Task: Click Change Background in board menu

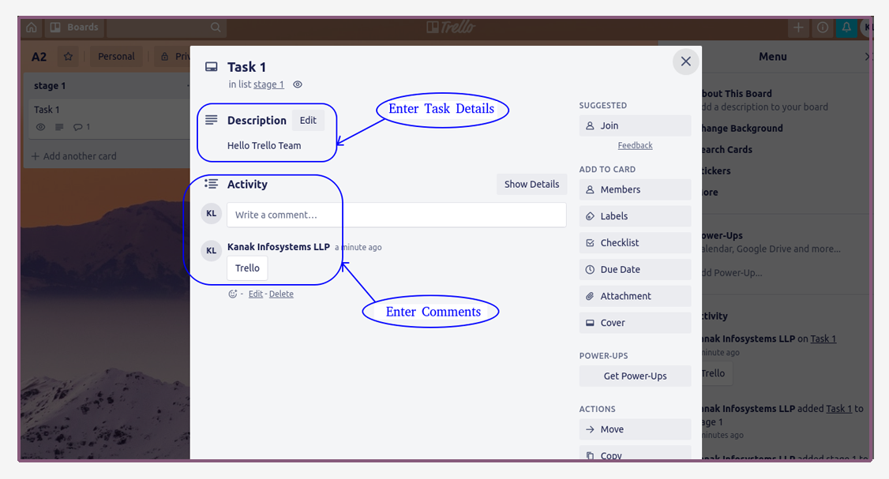Action: pos(741,129)
